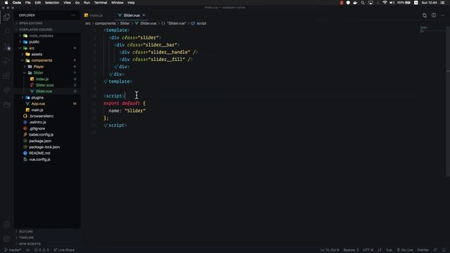Collapse the Slider folder
The width and height of the screenshot is (450, 253).
coord(38,73)
